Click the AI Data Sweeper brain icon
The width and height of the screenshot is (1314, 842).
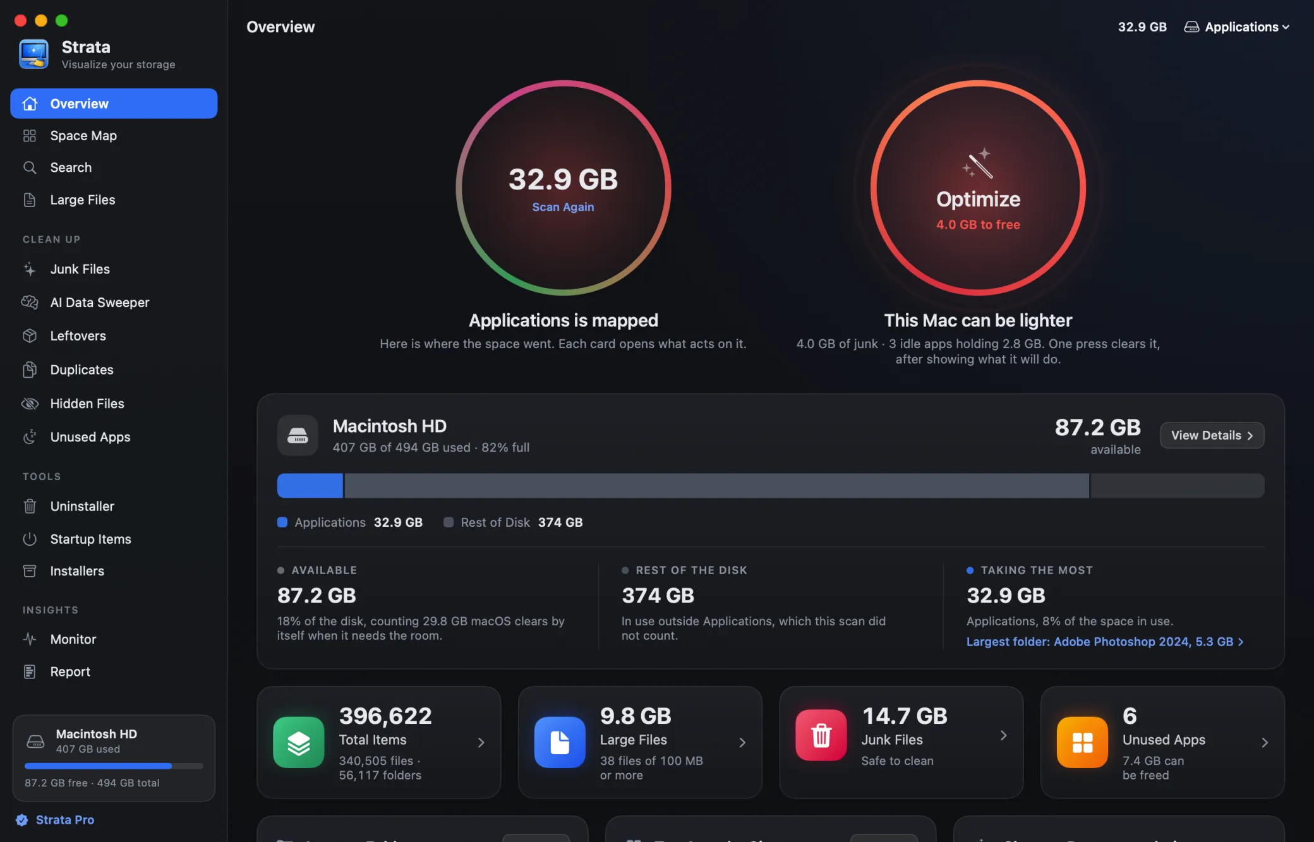[30, 303]
